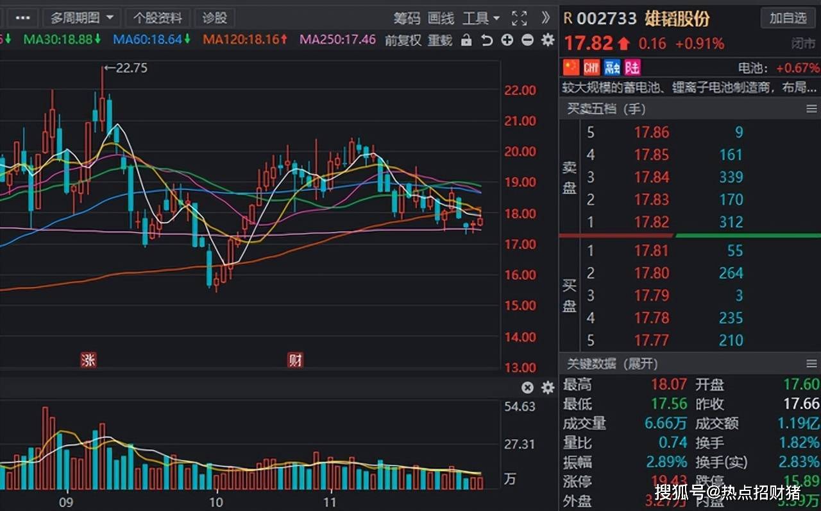This screenshot has width=821, height=511.
Task: Open the 多周期图 dropdown
Action: tap(82, 18)
